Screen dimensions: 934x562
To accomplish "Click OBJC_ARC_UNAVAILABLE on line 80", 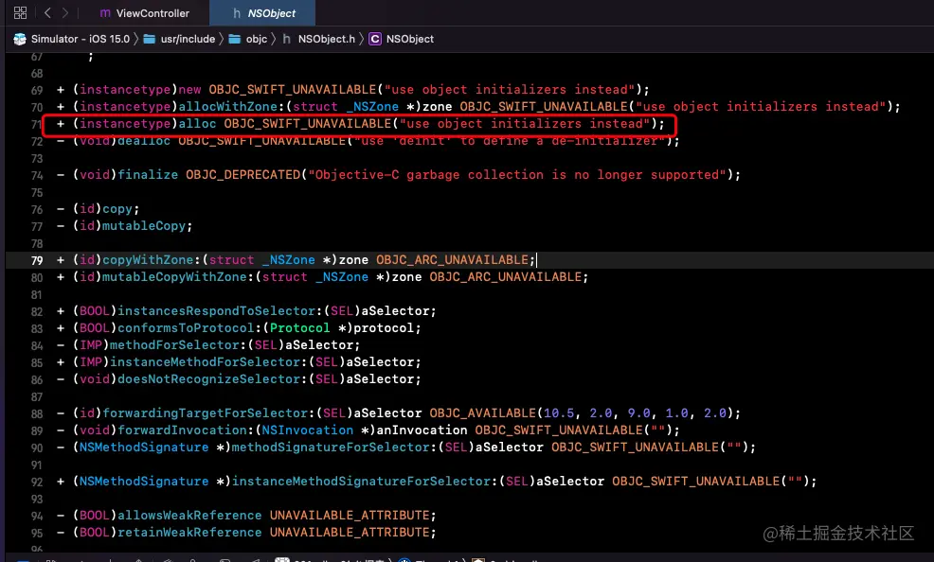I will (505, 277).
